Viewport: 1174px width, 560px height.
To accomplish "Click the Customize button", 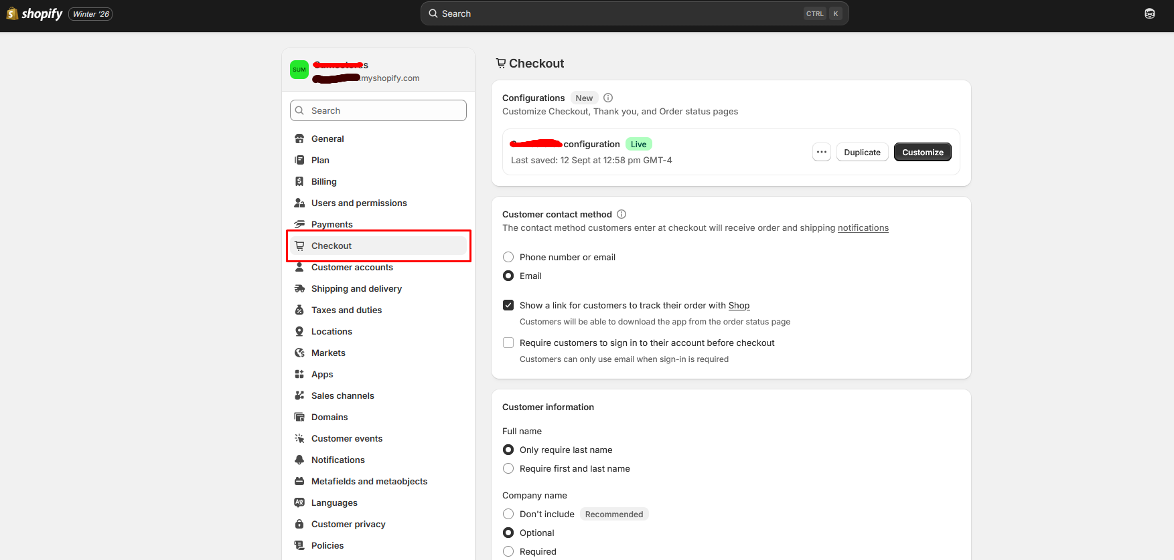I will click(x=922, y=152).
